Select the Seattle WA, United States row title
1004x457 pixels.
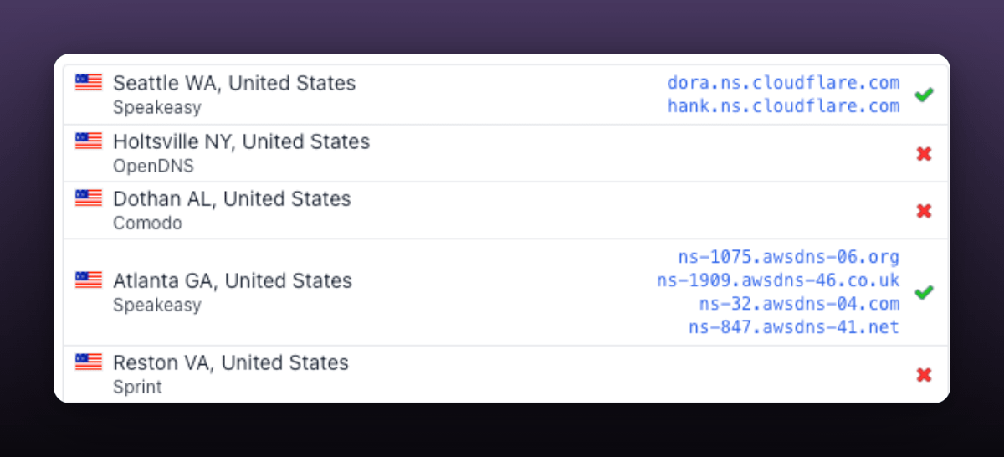234,83
